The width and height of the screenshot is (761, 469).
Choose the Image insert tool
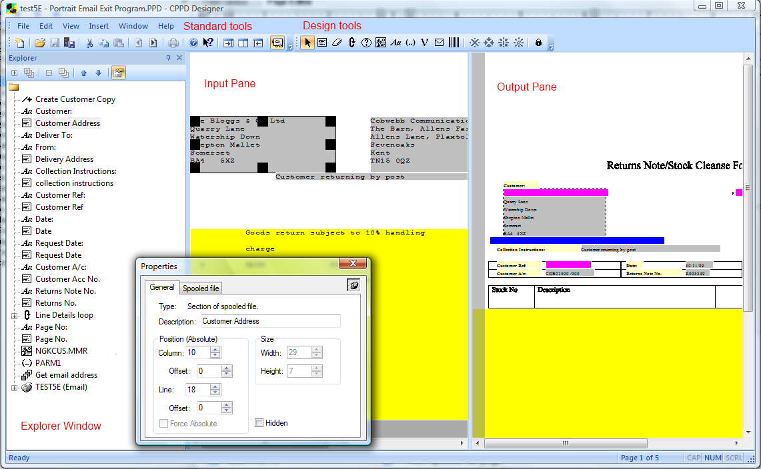point(381,43)
